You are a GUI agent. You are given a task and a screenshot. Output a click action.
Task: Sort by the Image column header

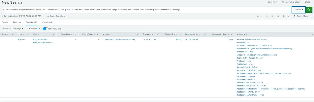[106, 34]
